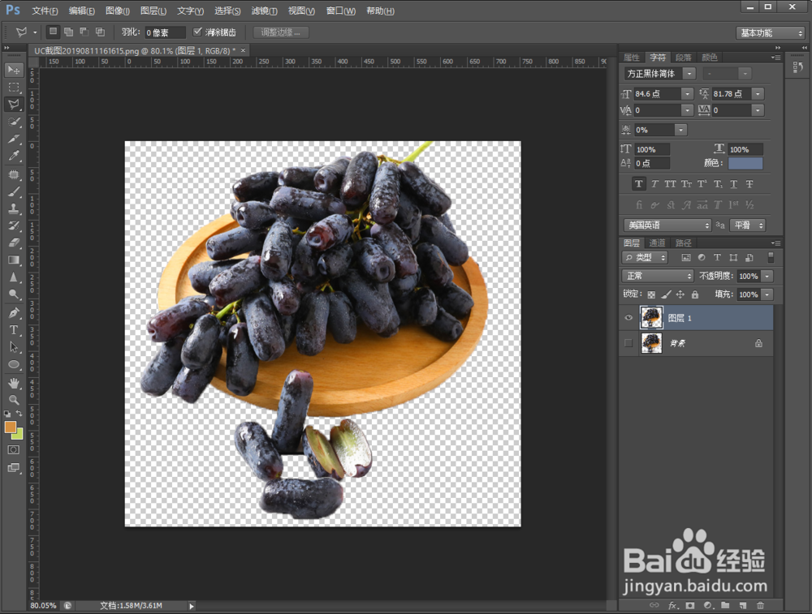Viewport: 812px width, 614px height.
Task: Select the Dodge tool
Action: tap(14, 294)
